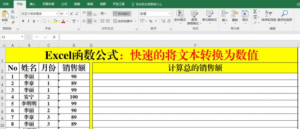Toggle Italic formatting

click(x=29, y=21)
